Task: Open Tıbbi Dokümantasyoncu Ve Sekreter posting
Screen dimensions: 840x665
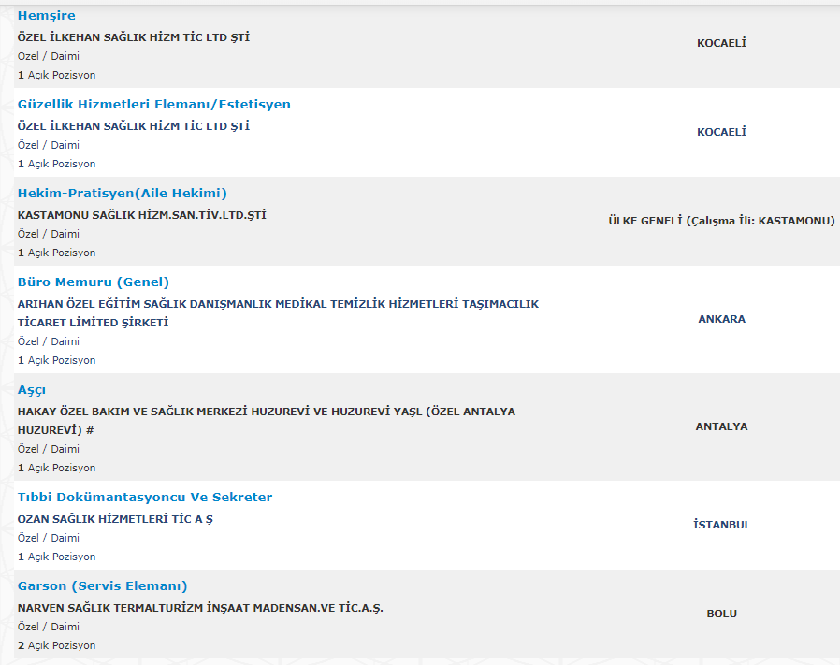Action: (145, 498)
